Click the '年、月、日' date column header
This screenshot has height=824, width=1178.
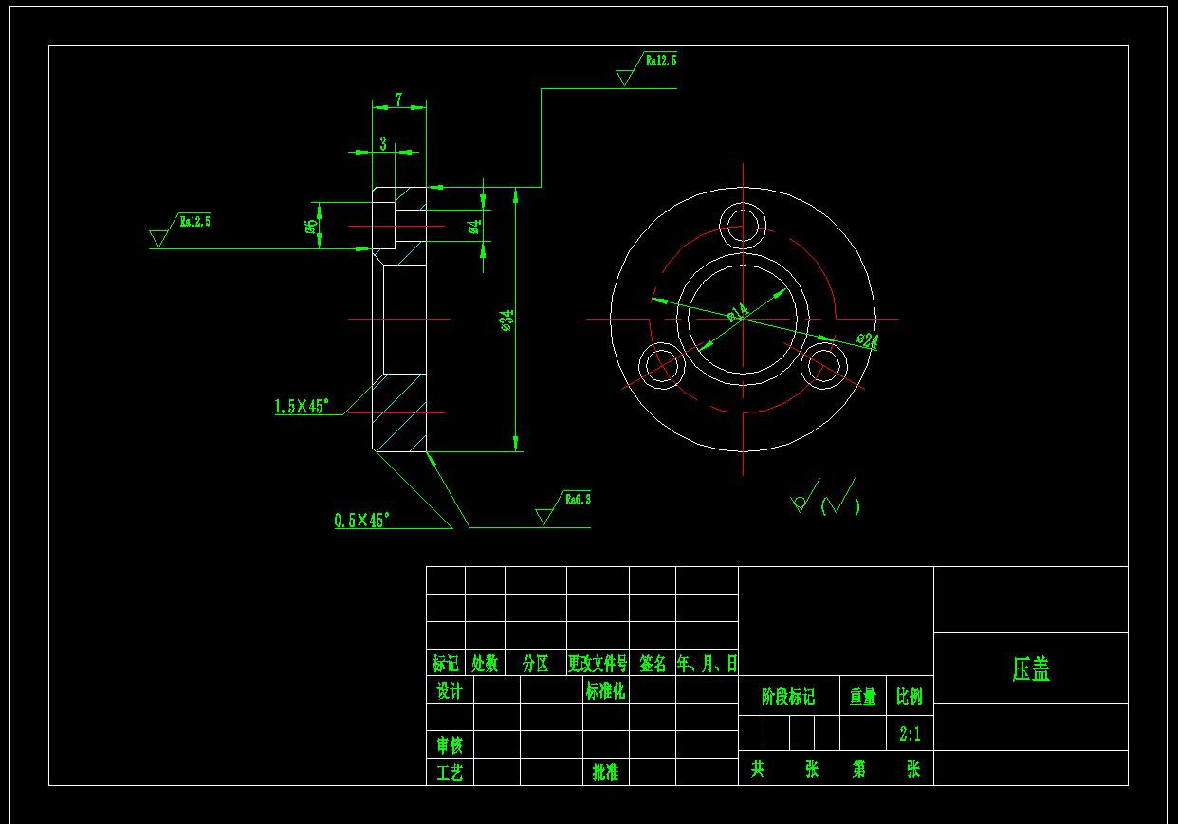707,663
